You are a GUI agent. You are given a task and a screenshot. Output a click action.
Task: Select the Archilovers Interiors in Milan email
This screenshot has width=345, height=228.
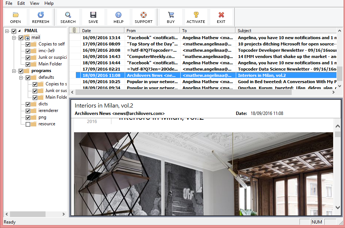pyautogui.click(x=206, y=75)
